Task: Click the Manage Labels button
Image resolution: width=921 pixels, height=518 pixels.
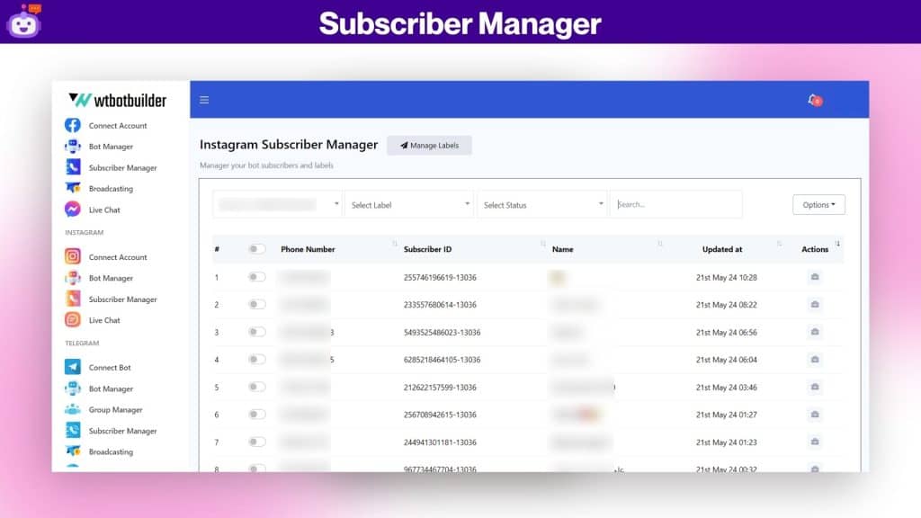Action: 429,145
